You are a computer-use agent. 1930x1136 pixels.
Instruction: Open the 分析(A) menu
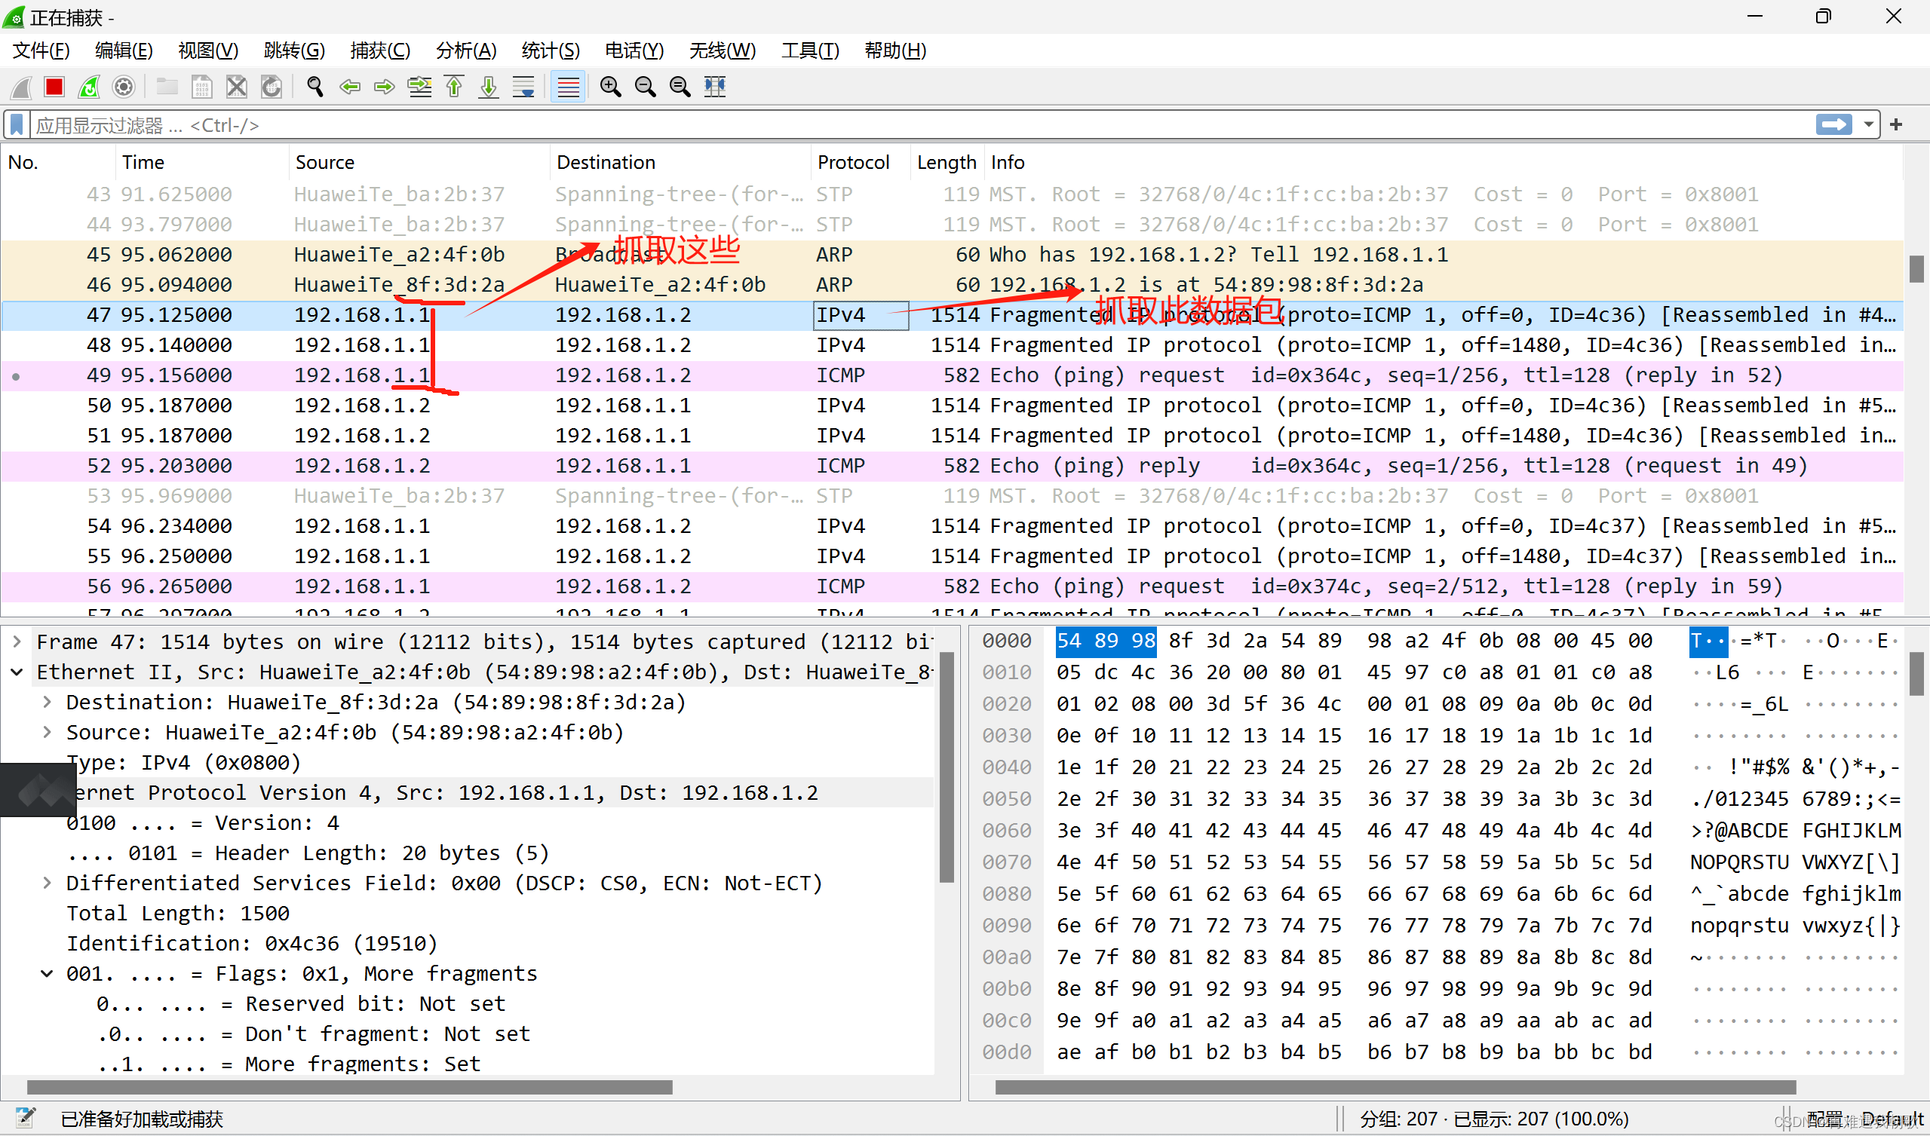465,51
